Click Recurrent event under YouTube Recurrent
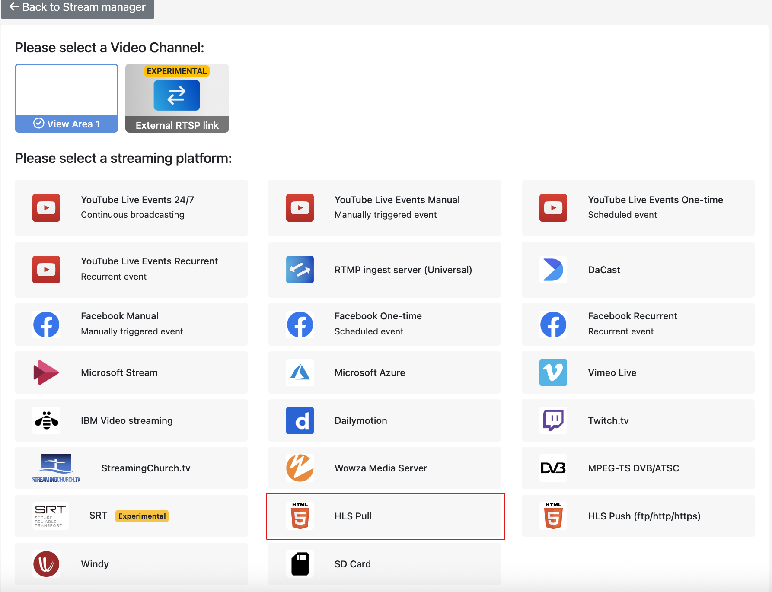The image size is (772, 592). coord(114,277)
